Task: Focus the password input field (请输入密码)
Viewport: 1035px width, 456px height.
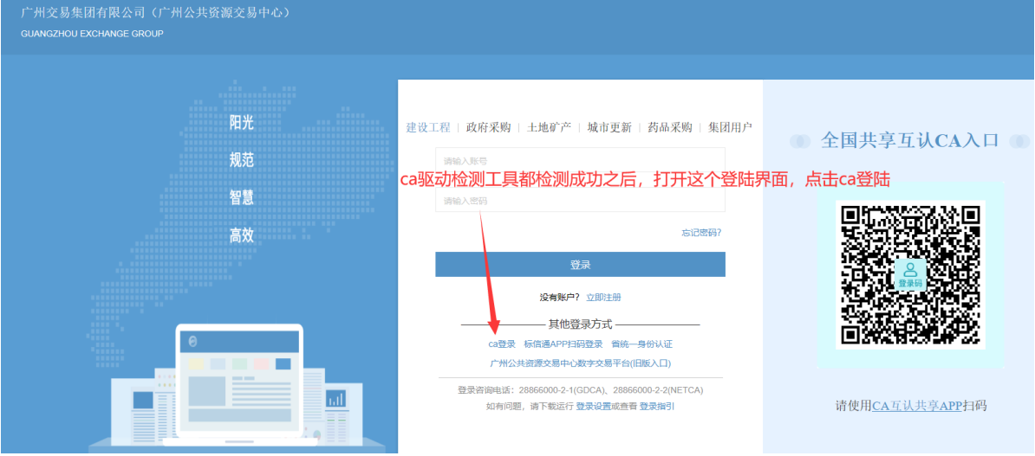Action: (x=580, y=201)
